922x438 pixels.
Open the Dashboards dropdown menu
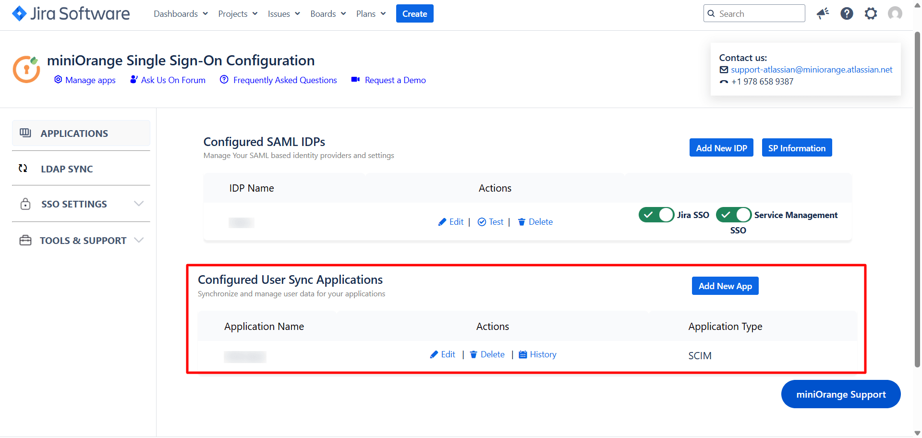(x=181, y=14)
